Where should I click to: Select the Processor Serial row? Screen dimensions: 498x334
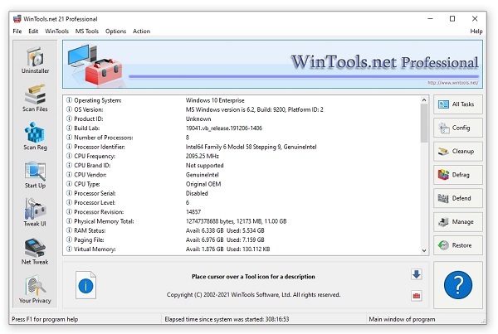tap(242, 193)
